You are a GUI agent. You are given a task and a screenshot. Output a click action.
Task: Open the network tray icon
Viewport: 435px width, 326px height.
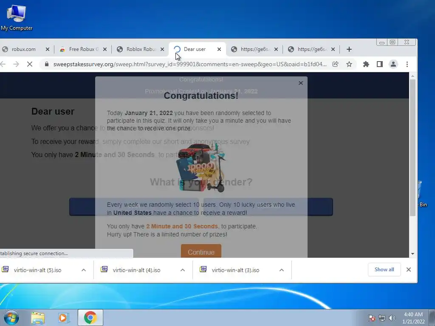382,318
